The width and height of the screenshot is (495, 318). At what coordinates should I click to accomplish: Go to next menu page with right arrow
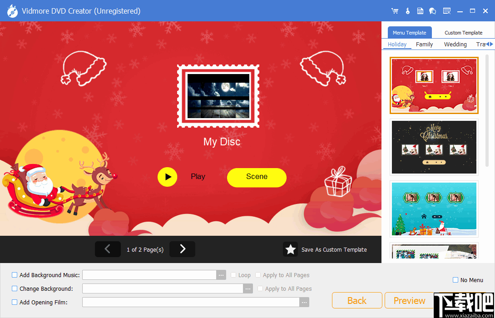(x=182, y=249)
